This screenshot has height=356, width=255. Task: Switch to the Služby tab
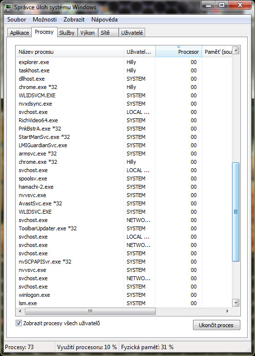[x=67, y=33]
